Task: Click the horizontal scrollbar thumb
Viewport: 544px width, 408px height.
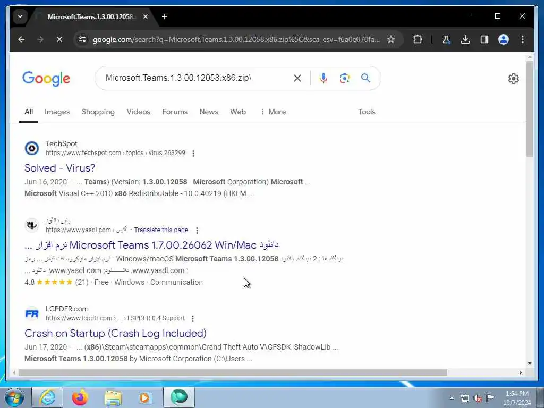Action: (x=233, y=372)
